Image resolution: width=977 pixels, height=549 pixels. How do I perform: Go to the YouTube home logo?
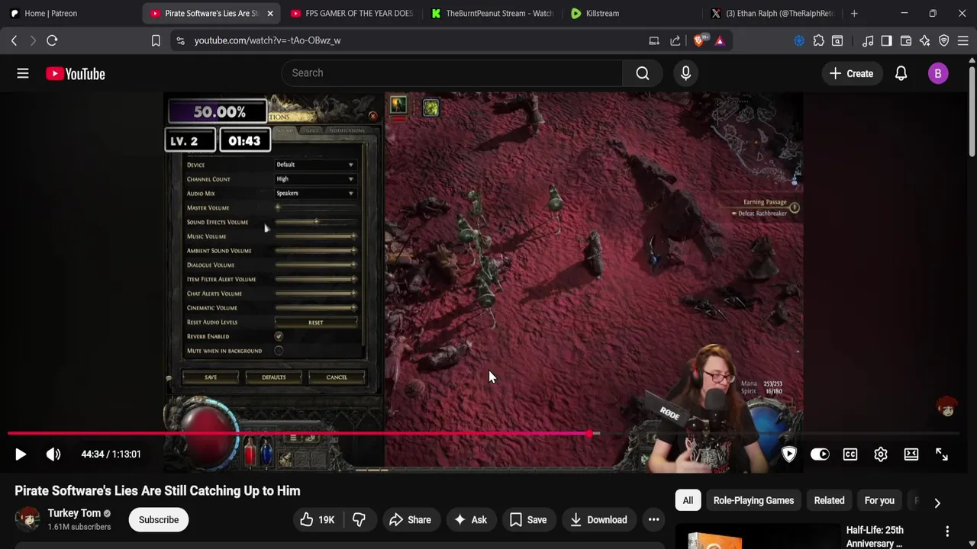click(x=75, y=73)
